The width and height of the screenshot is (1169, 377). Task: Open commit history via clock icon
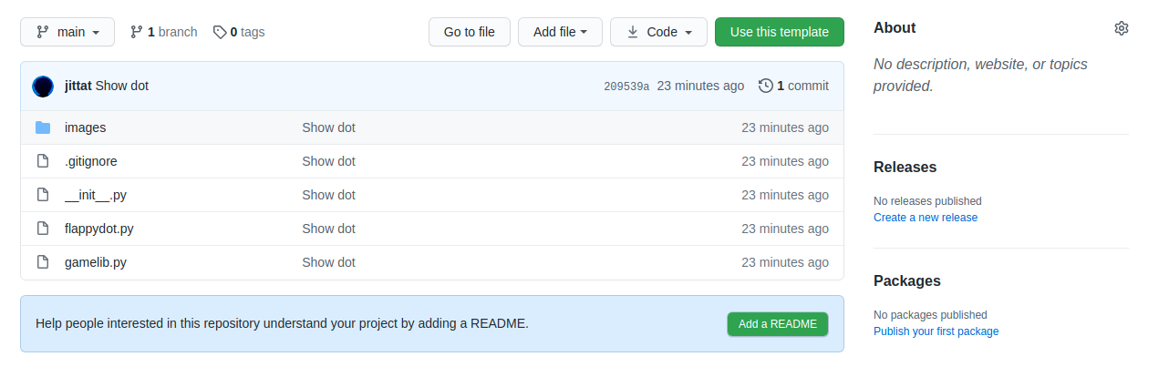(x=765, y=86)
